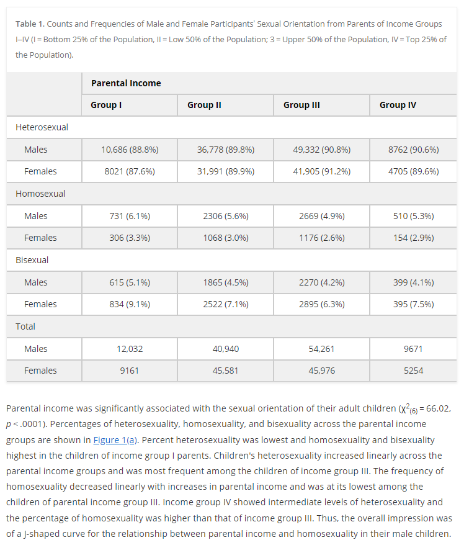Select the Group II column header
464x540 pixels.
pyautogui.click(x=204, y=105)
